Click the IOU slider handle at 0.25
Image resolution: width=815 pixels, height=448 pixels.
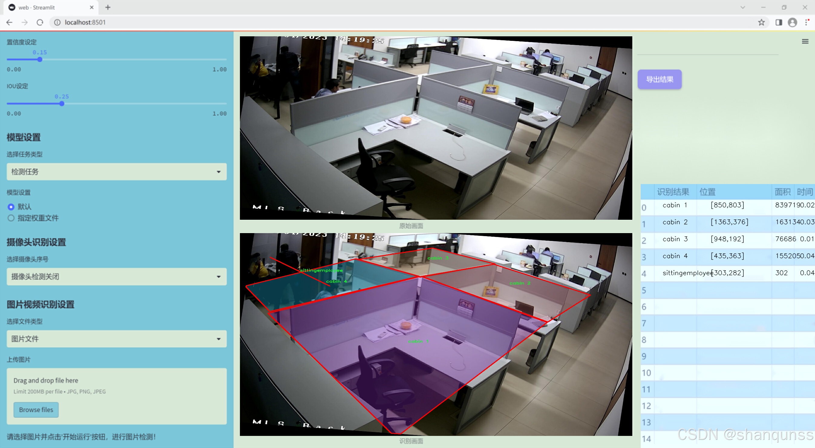62,104
